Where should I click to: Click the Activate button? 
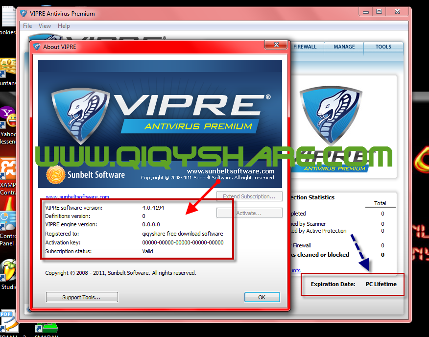(249, 213)
